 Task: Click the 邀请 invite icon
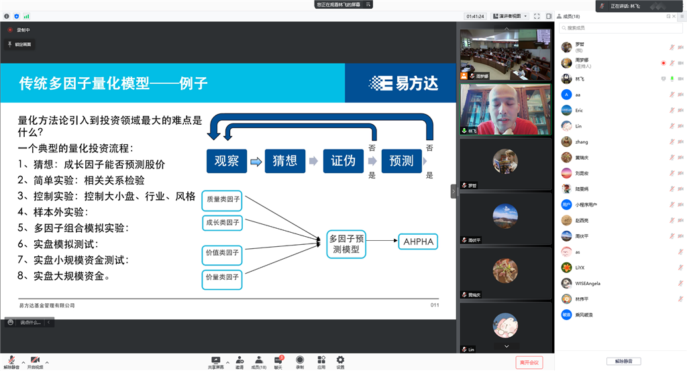(240, 362)
